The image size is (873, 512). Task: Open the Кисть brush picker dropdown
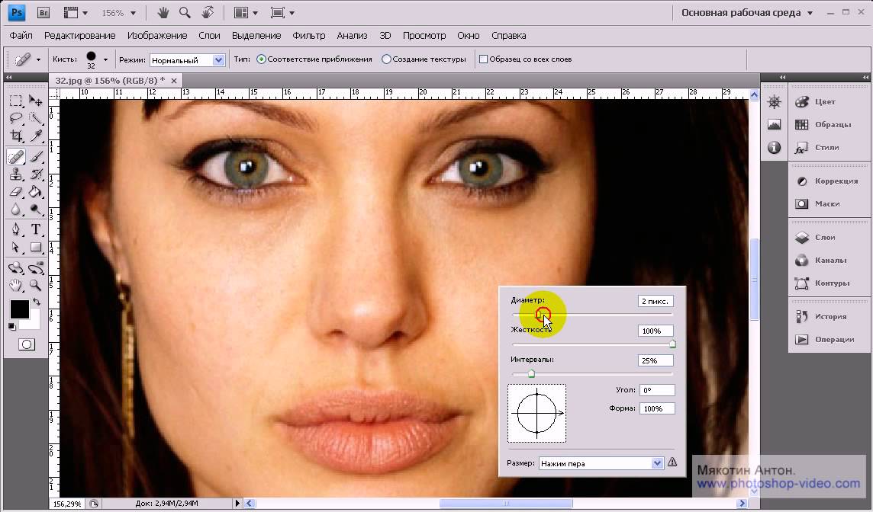(x=105, y=59)
